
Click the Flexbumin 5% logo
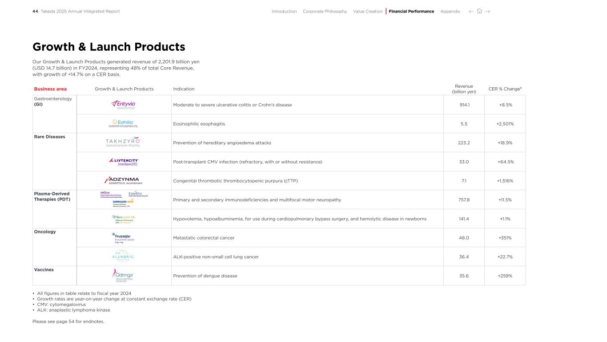pyautogui.click(x=124, y=219)
